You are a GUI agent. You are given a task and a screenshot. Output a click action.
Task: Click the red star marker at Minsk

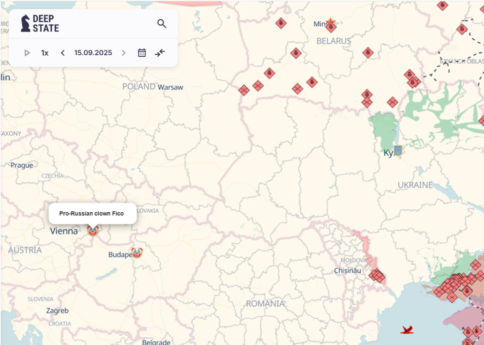(331, 22)
